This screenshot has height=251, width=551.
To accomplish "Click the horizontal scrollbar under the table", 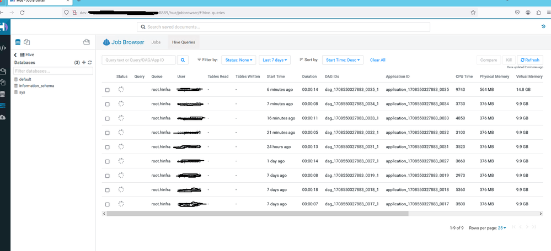I will click(257, 214).
